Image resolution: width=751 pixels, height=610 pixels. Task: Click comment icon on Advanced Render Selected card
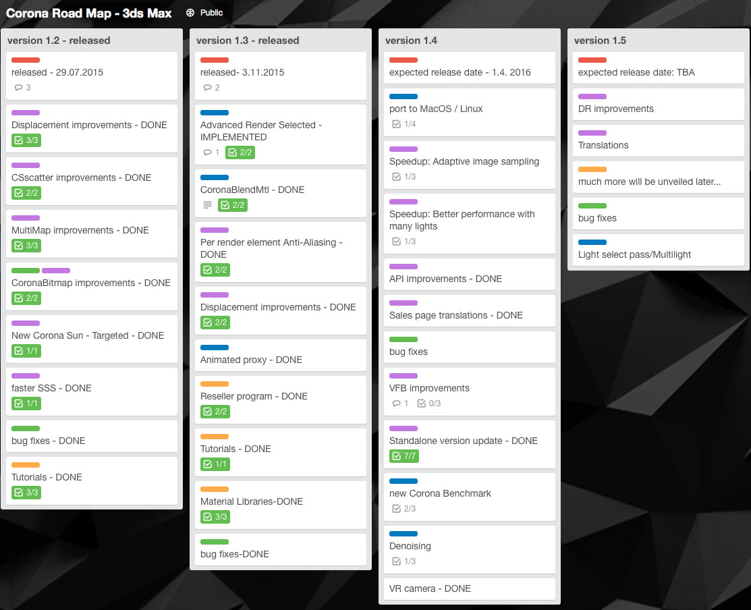pyautogui.click(x=207, y=152)
